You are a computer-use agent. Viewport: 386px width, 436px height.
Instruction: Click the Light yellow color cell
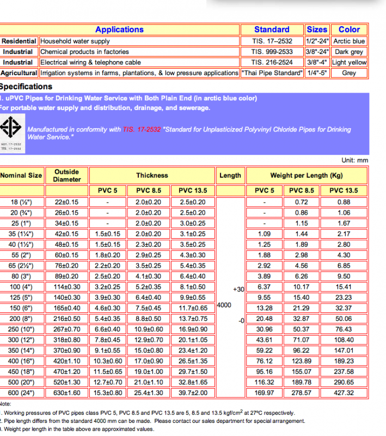[349, 62]
